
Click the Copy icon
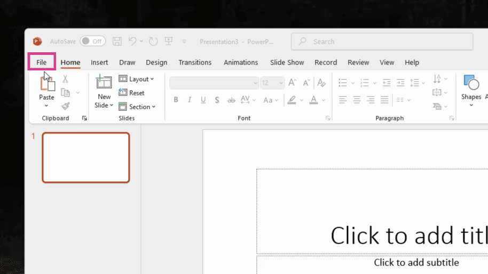[x=65, y=93]
